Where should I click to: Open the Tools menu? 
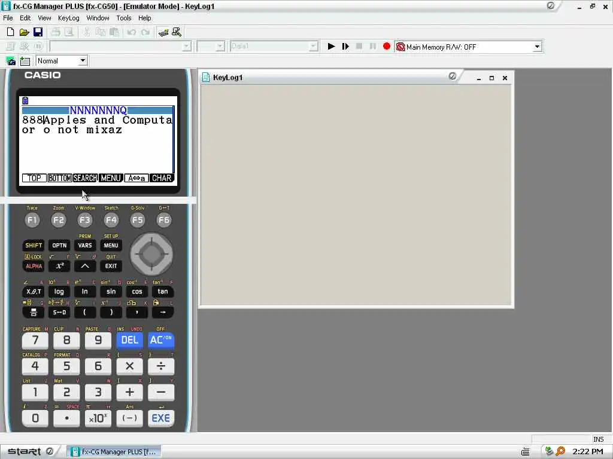[x=123, y=18]
